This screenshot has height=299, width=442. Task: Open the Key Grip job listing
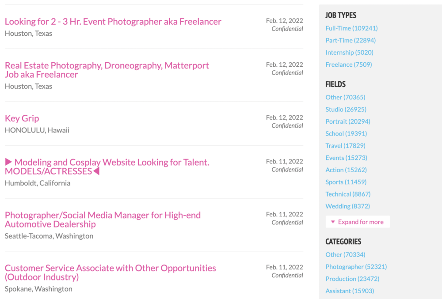tap(22, 118)
